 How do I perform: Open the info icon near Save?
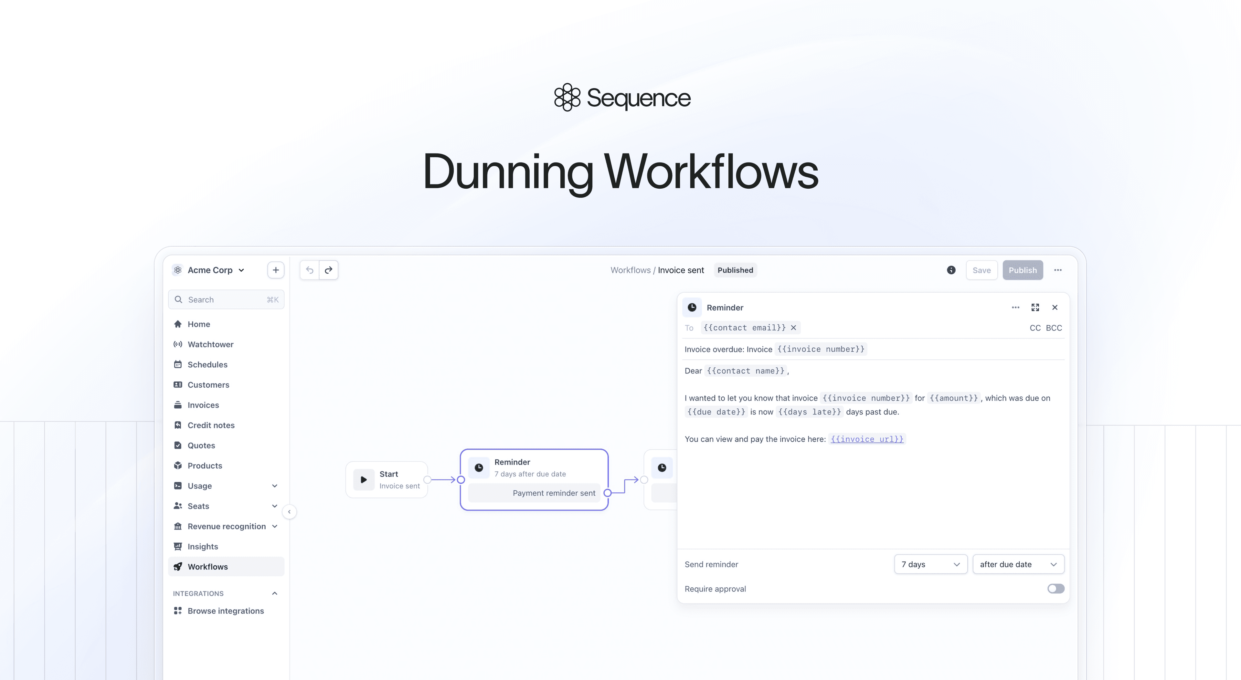point(951,270)
